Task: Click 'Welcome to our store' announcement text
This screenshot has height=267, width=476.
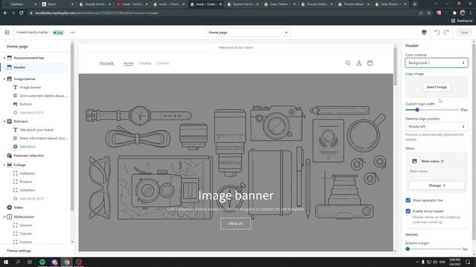Action: tap(236, 47)
